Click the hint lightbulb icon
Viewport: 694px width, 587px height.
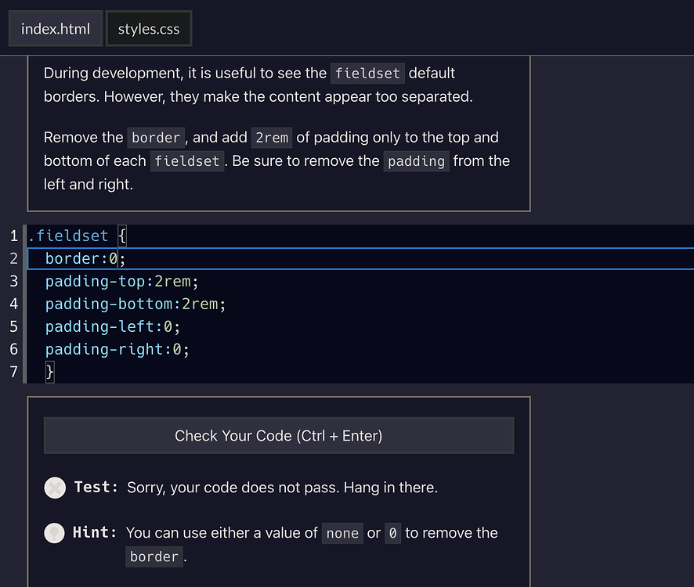coord(55,533)
